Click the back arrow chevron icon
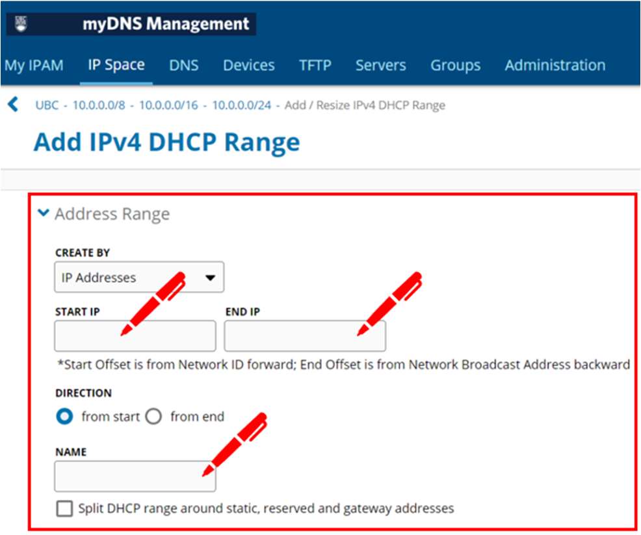The width and height of the screenshot is (641, 535). pyautogui.click(x=12, y=105)
